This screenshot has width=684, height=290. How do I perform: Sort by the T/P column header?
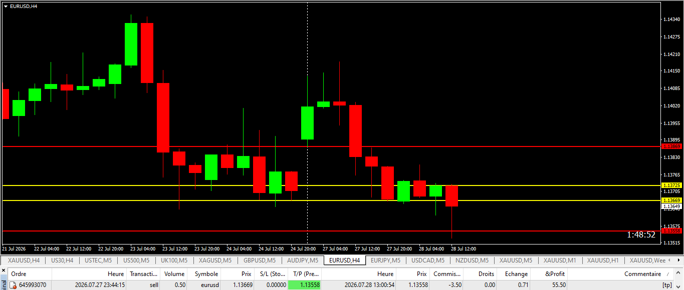click(306, 274)
